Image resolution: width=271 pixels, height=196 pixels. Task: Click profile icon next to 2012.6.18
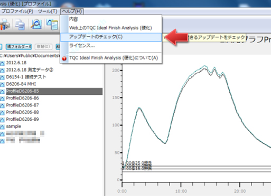tap(2, 63)
